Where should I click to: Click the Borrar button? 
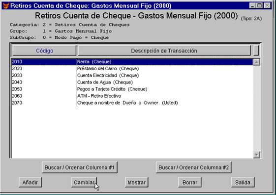coord(190,182)
